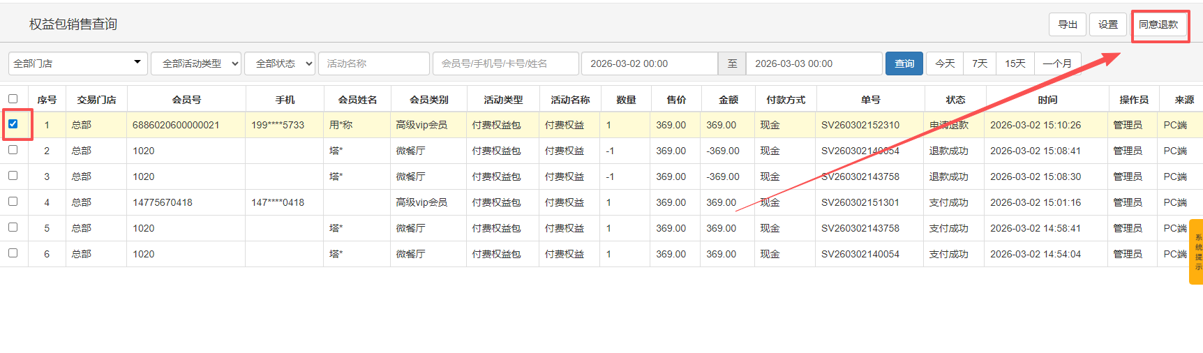Click the end date field 2026-03-03 00:00
The width and height of the screenshot is (1203, 353).
click(x=813, y=63)
